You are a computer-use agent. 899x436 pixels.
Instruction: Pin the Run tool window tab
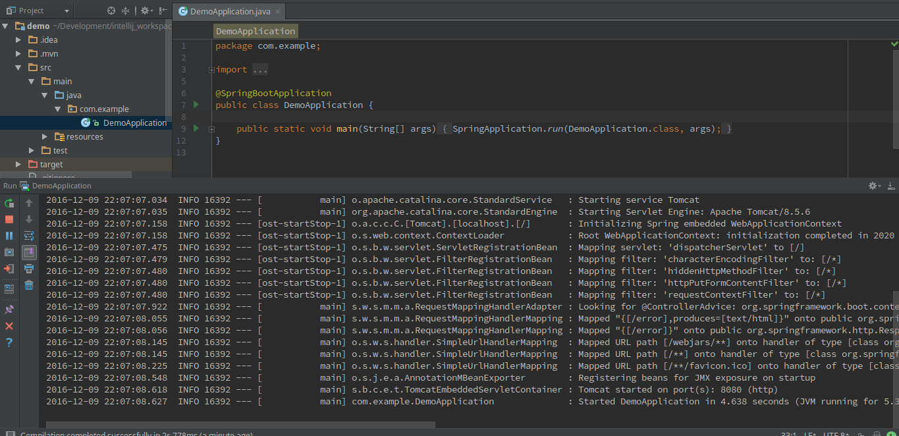pyautogui.click(x=9, y=309)
